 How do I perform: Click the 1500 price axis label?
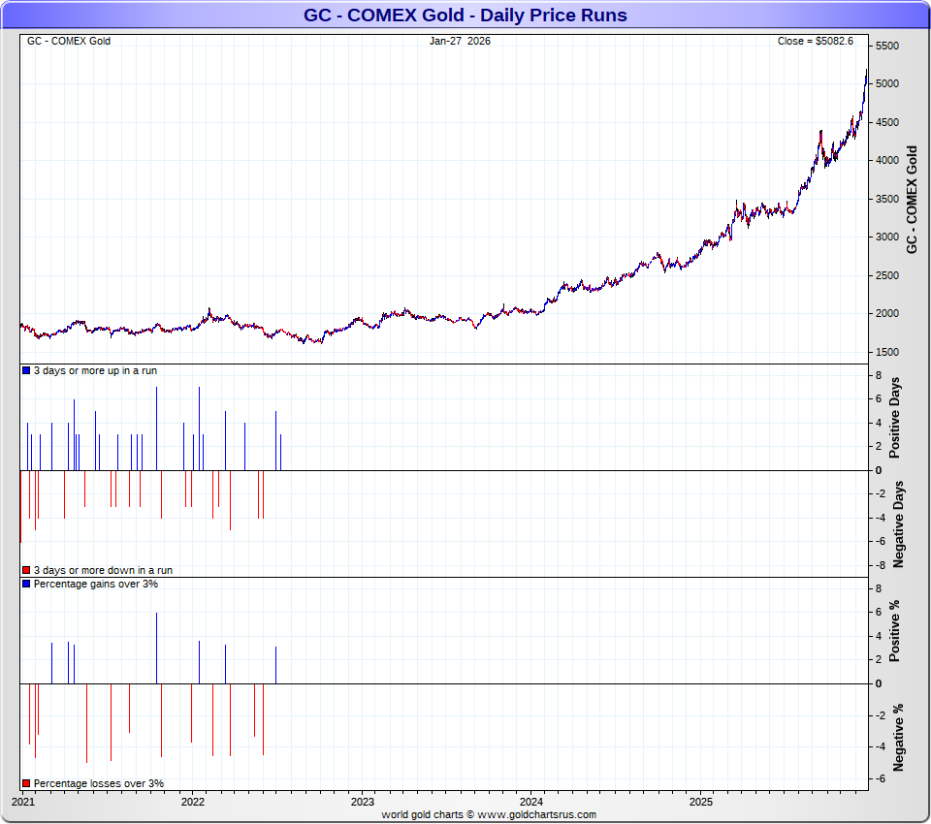(x=887, y=352)
